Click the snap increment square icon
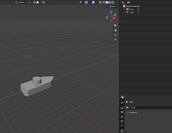 38,2
